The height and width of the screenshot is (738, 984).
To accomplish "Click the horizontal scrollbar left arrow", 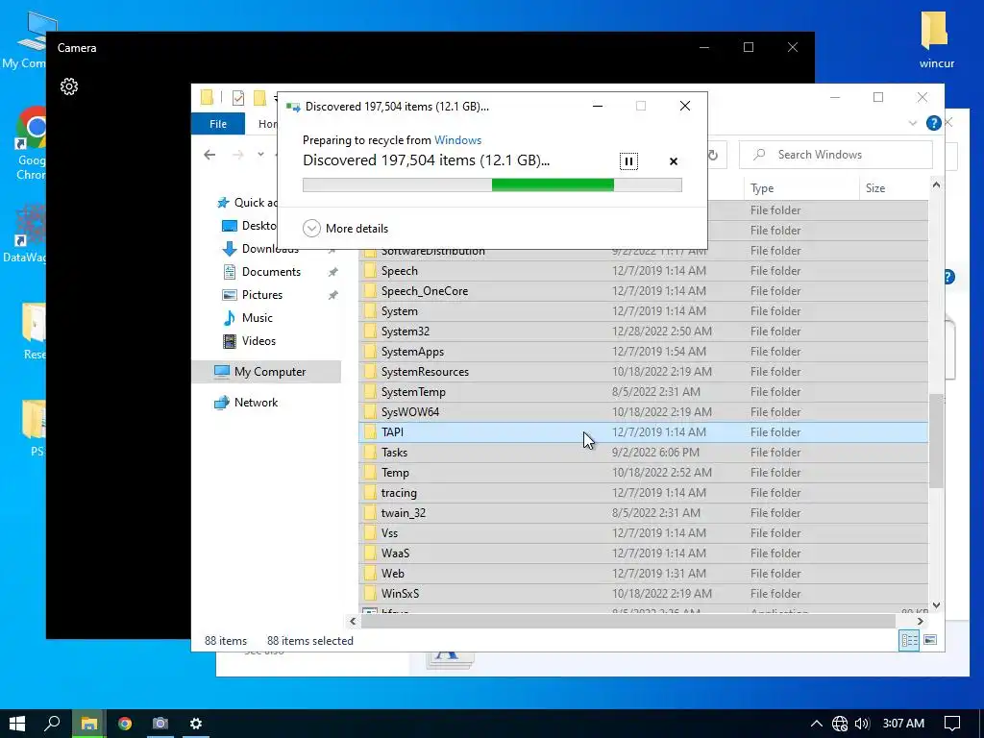I will pos(353,622).
